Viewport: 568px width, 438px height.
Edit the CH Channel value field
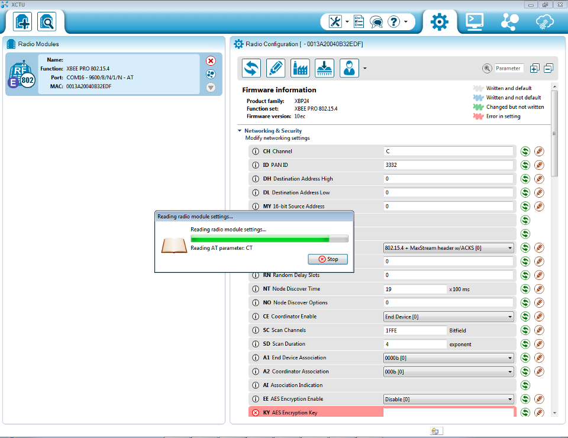click(448, 152)
